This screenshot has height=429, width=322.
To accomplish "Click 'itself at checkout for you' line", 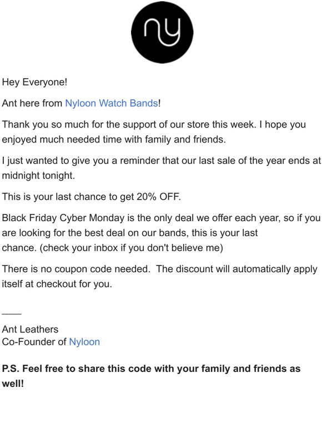I will (57, 284).
